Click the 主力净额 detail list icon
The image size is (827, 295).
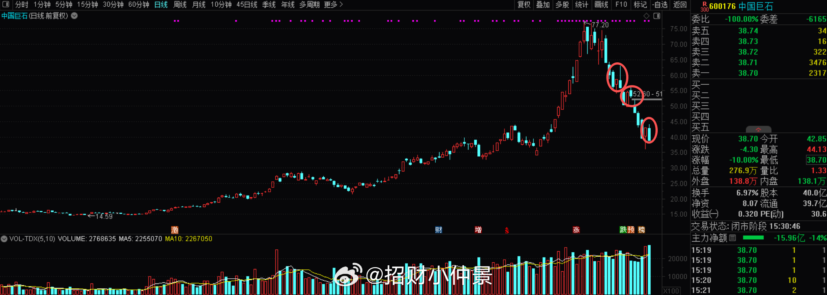pos(732,238)
